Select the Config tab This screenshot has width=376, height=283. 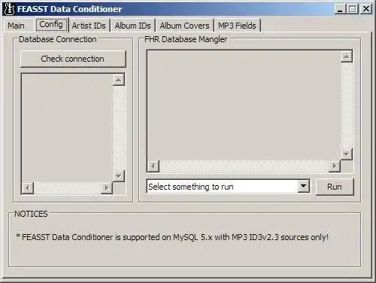click(51, 25)
